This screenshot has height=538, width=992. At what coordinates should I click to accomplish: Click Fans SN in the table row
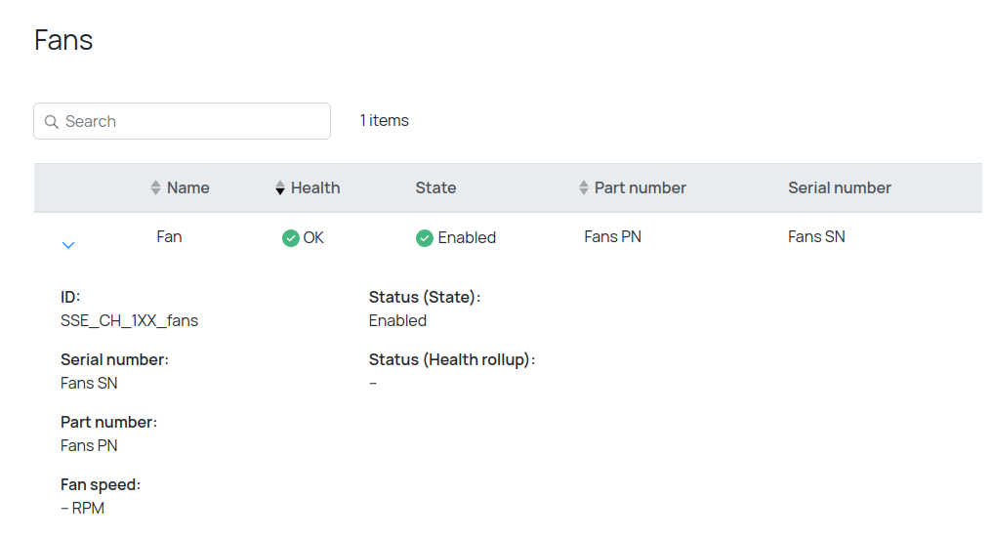(816, 236)
